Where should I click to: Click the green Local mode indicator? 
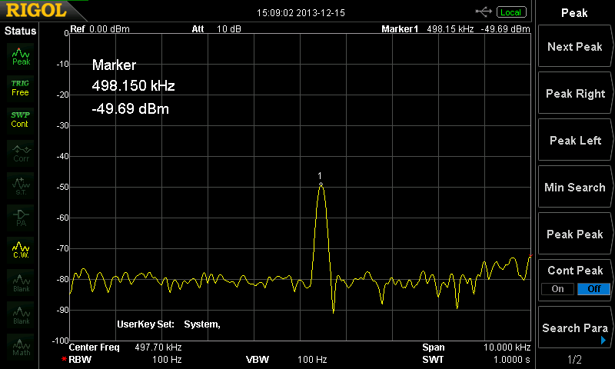click(510, 12)
